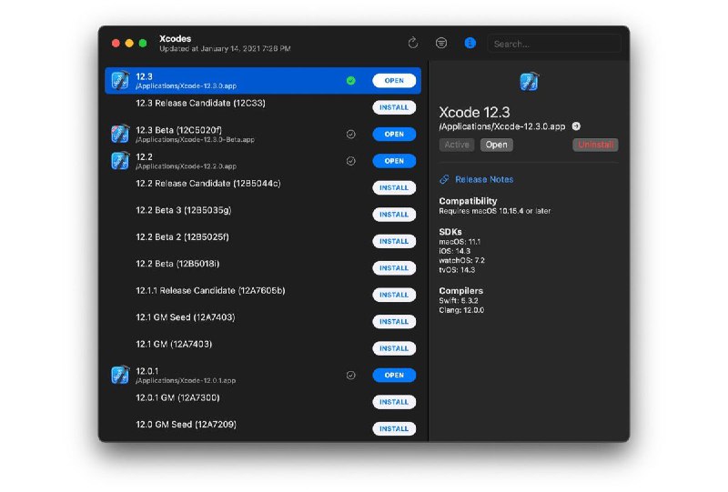
Task: Click the macOS: 11.1 SDK entry
Action: (460, 242)
